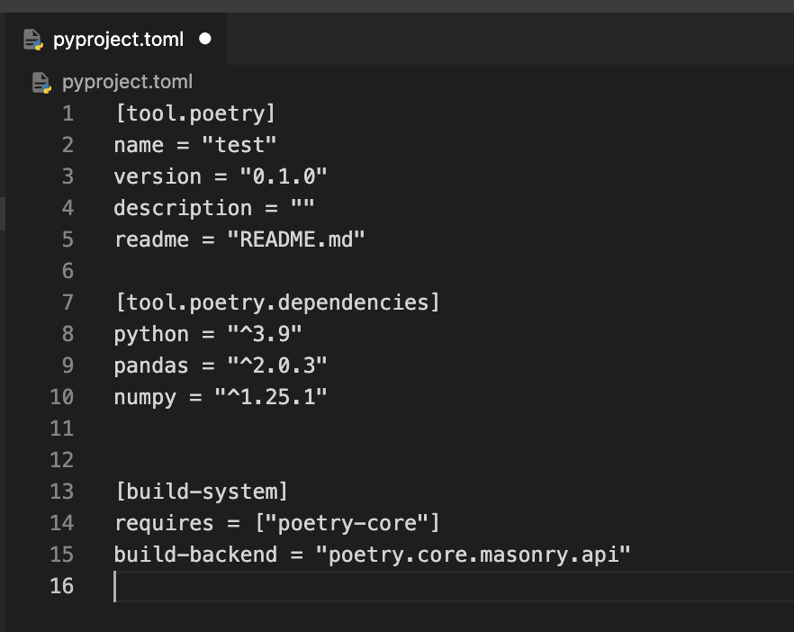This screenshot has height=632, width=794.
Task: Click the description key on line 4
Action: pyautogui.click(x=183, y=208)
